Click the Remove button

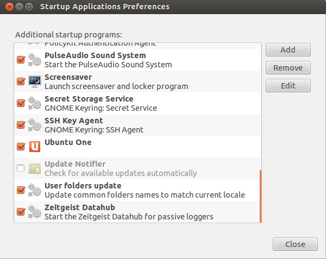(x=288, y=68)
